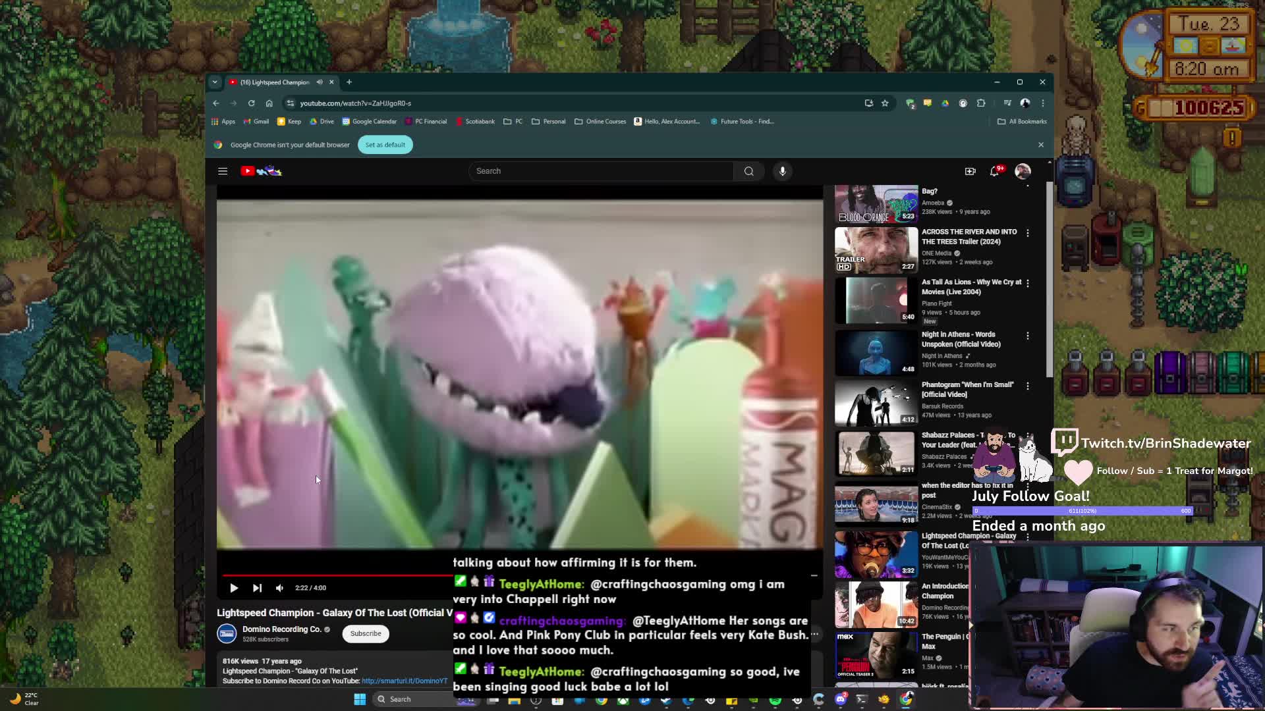Focus the YouTube search box
The width and height of the screenshot is (1265, 711).
pyautogui.click(x=601, y=171)
